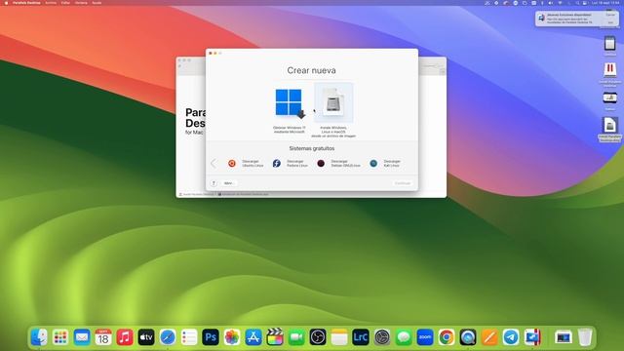Launch Final Cut Pro from the Dock
Image resolution: width=624 pixels, height=351 pixels.
[x=275, y=337]
